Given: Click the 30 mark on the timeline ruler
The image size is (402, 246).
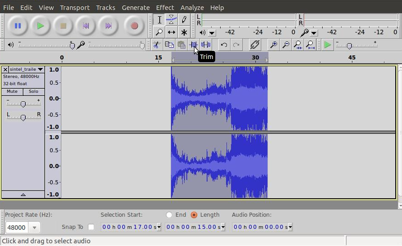Looking at the screenshot, I should 255,57.
